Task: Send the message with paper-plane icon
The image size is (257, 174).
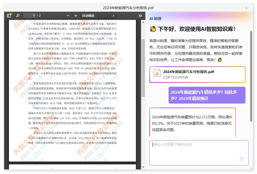Action: pyautogui.click(x=242, y=159)
